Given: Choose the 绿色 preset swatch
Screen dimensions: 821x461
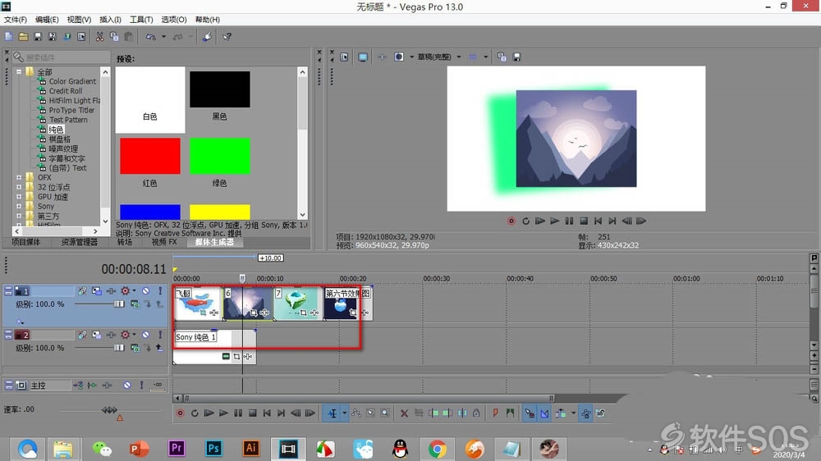Looking at the screenshot, I should tap(220, 156).
